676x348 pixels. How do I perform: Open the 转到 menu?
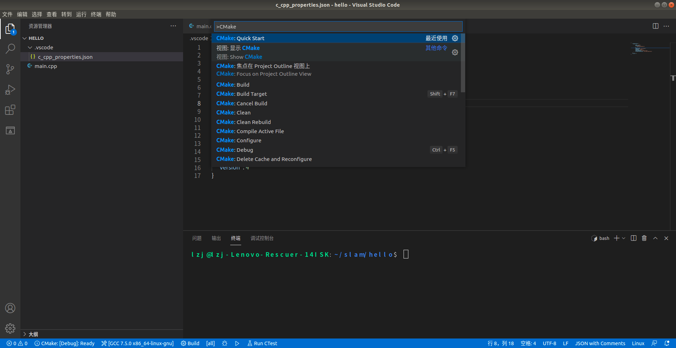click(67, 14)
